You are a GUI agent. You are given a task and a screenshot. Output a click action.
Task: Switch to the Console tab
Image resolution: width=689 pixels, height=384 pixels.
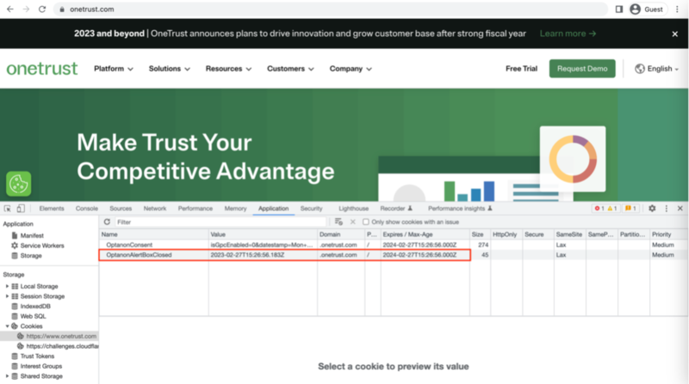coord(86,208)
